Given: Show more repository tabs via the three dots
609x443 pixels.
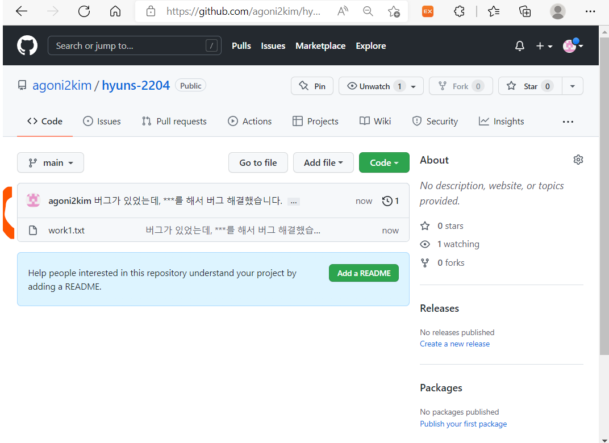Looking at the screenshot, I should click(568, 122).
